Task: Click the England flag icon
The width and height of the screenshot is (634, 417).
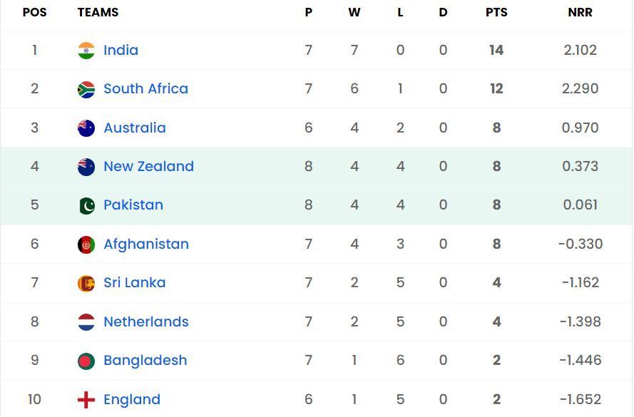Action: 86,399
